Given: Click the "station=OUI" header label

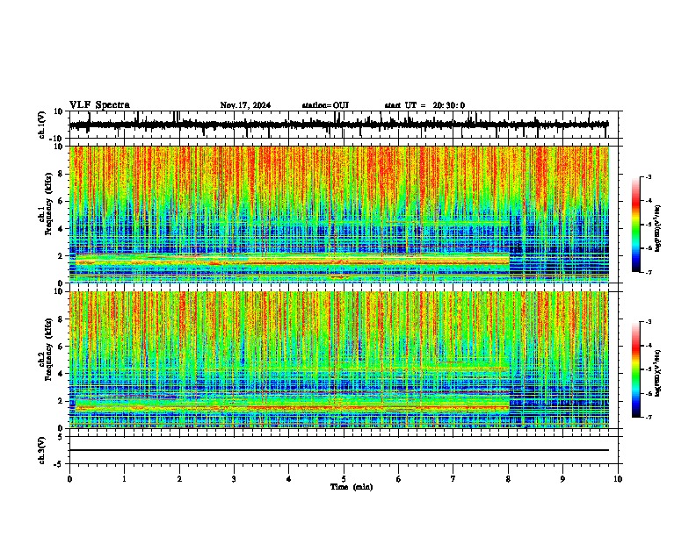Looking at the screenshot, I should tap(325, 105).
